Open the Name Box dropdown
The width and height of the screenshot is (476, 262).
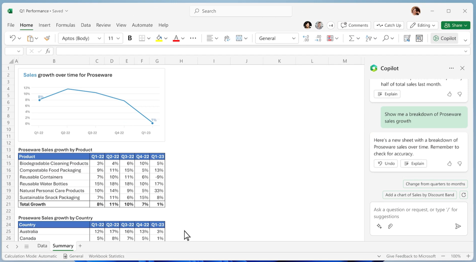[x=19, y=51]
